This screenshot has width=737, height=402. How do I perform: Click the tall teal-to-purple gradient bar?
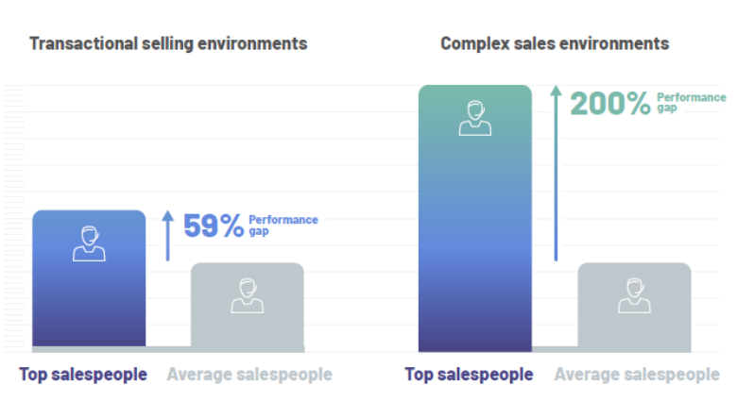[x=475, y=218]
